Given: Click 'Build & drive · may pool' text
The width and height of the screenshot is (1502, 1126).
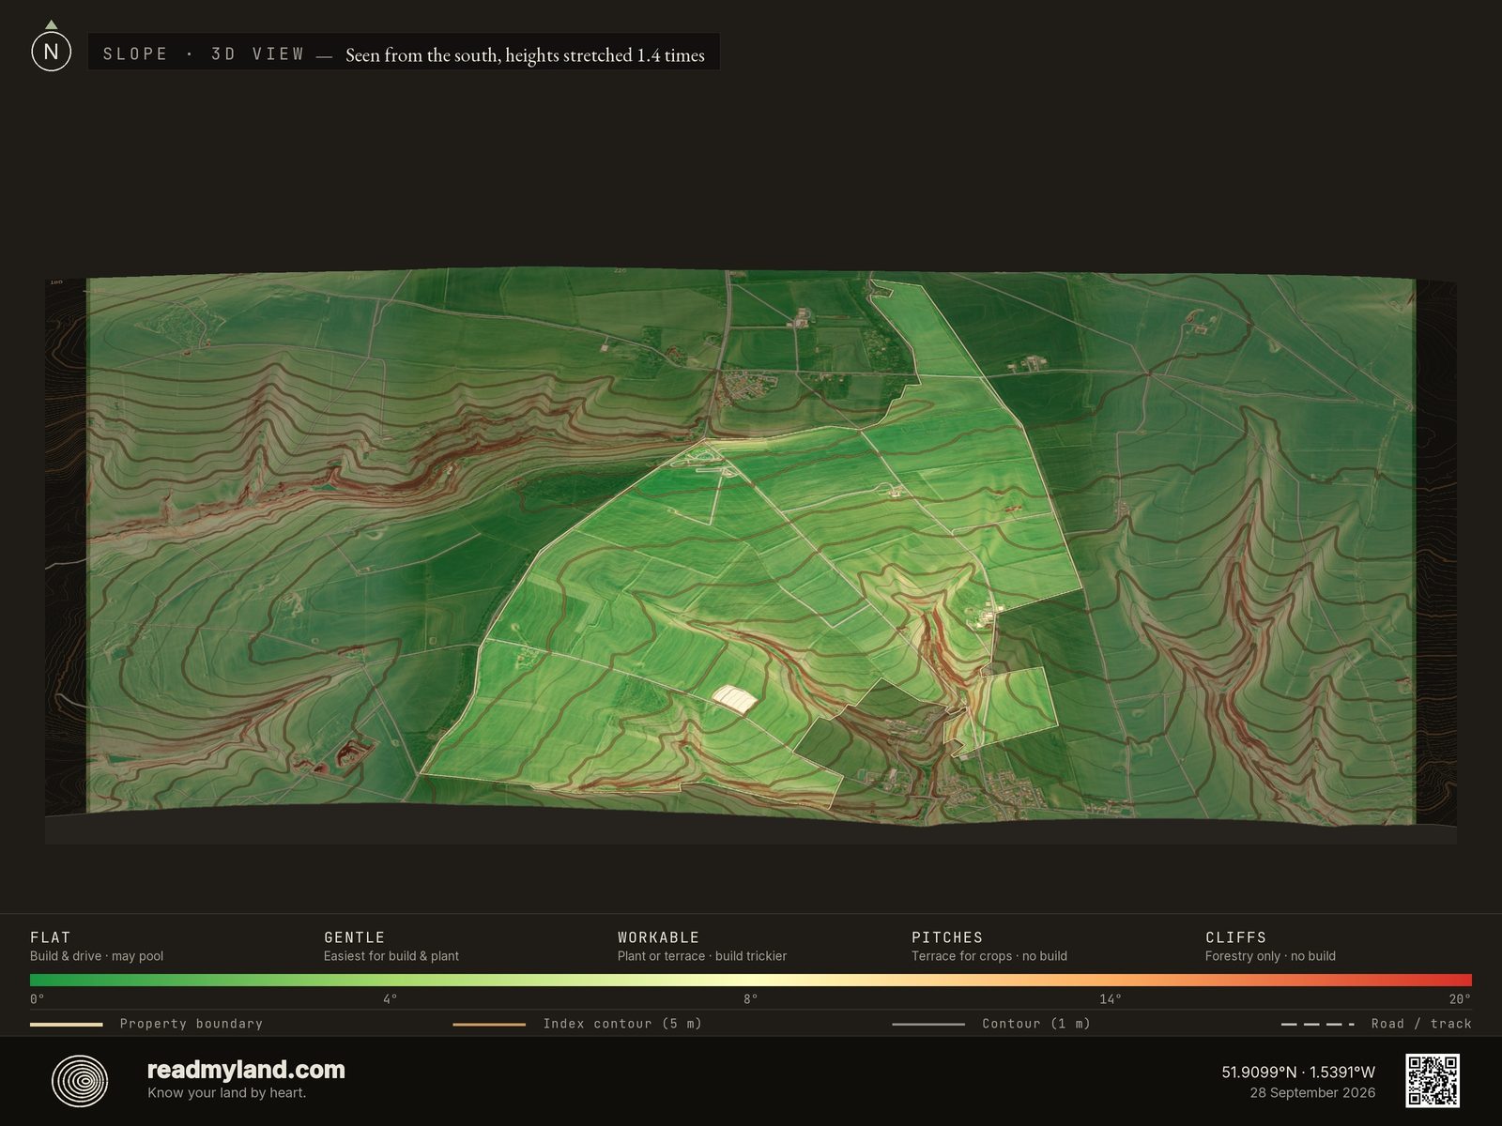Looking at the screenshot, I should [97, 956].
